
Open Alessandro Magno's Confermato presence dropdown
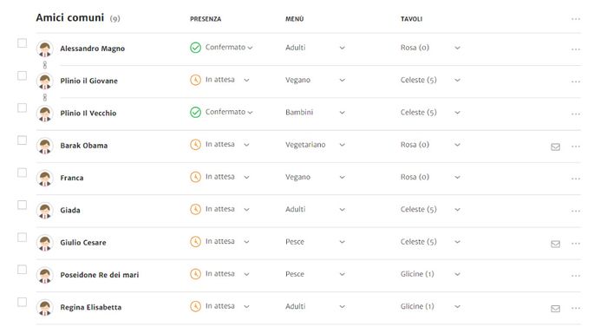221,48
